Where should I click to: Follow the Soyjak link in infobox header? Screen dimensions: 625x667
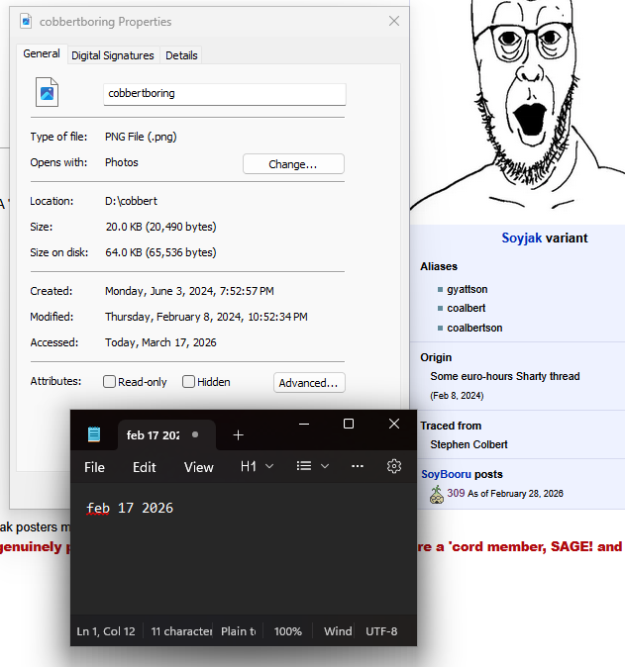521,238
